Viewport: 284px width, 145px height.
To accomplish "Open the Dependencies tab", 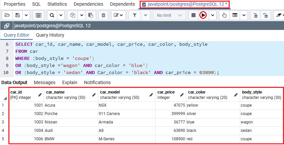I will point(88,4).
